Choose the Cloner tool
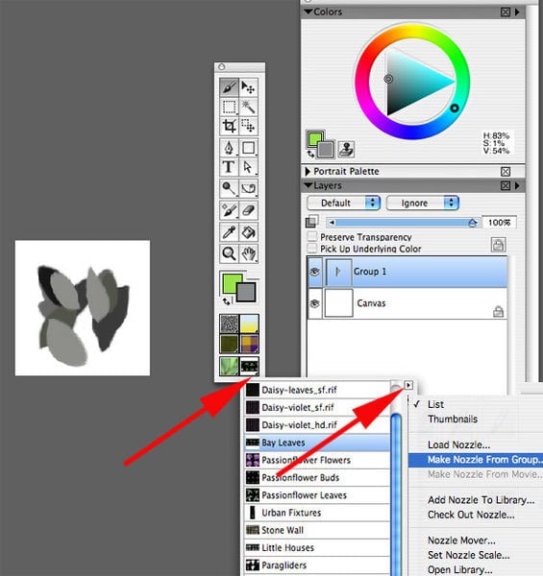Screen dimensions: 543x576 [229, 210]
